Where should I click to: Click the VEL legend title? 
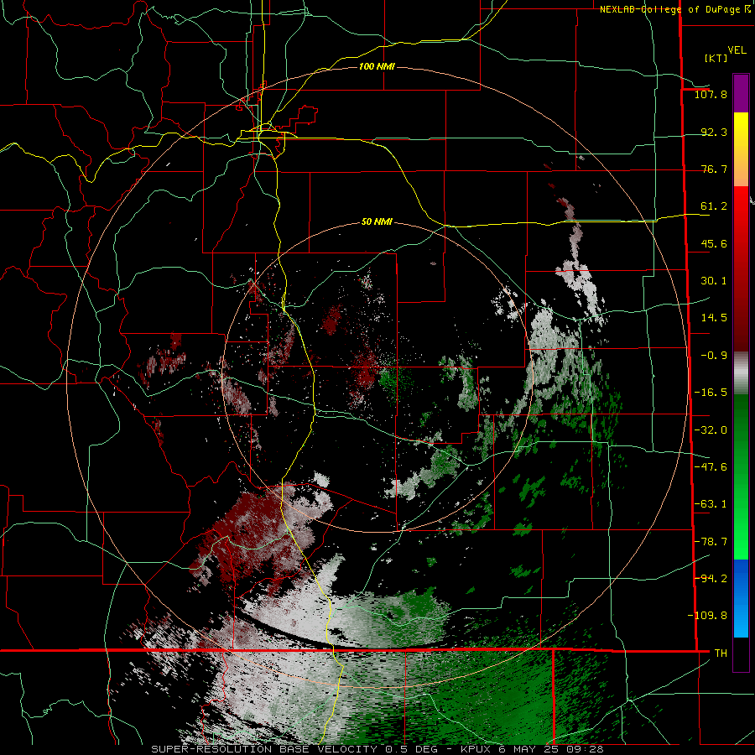(737, 50)
